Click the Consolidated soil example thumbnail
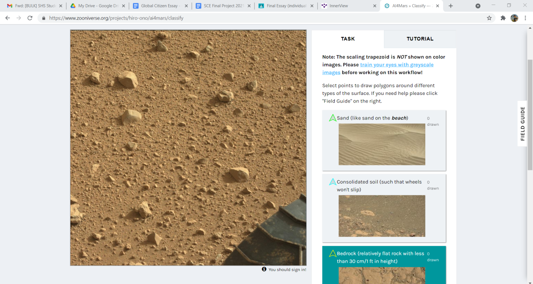 point(382,216)
